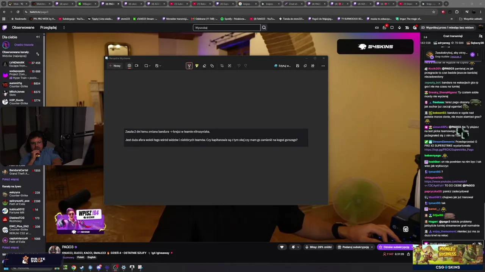Screen dimensions: 485x272
Task: Copy the snip to clipboard
Action: tap(305, 66)
